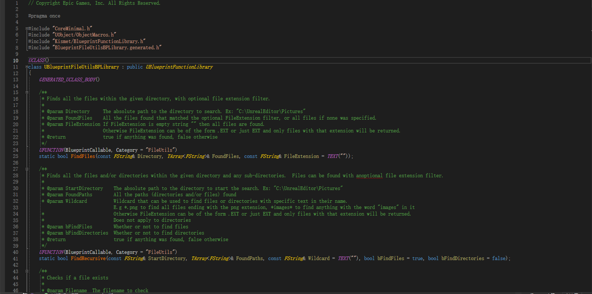Click the Wildcard parameter in FindRecursive signature

point(319,258)
